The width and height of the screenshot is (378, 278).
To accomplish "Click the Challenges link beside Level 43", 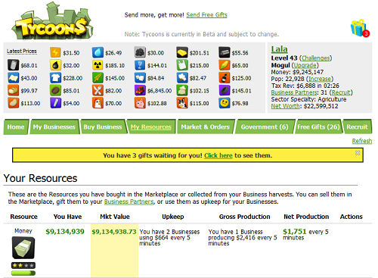I will (315, 58).
